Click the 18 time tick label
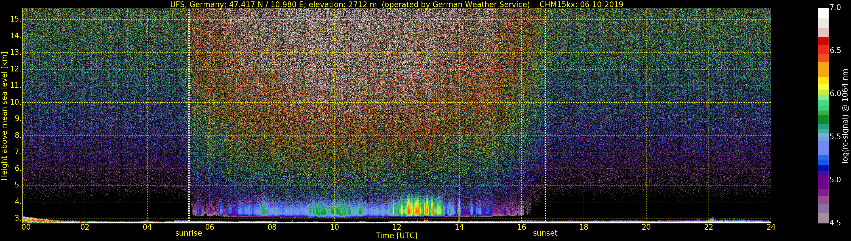 [584, 227]
